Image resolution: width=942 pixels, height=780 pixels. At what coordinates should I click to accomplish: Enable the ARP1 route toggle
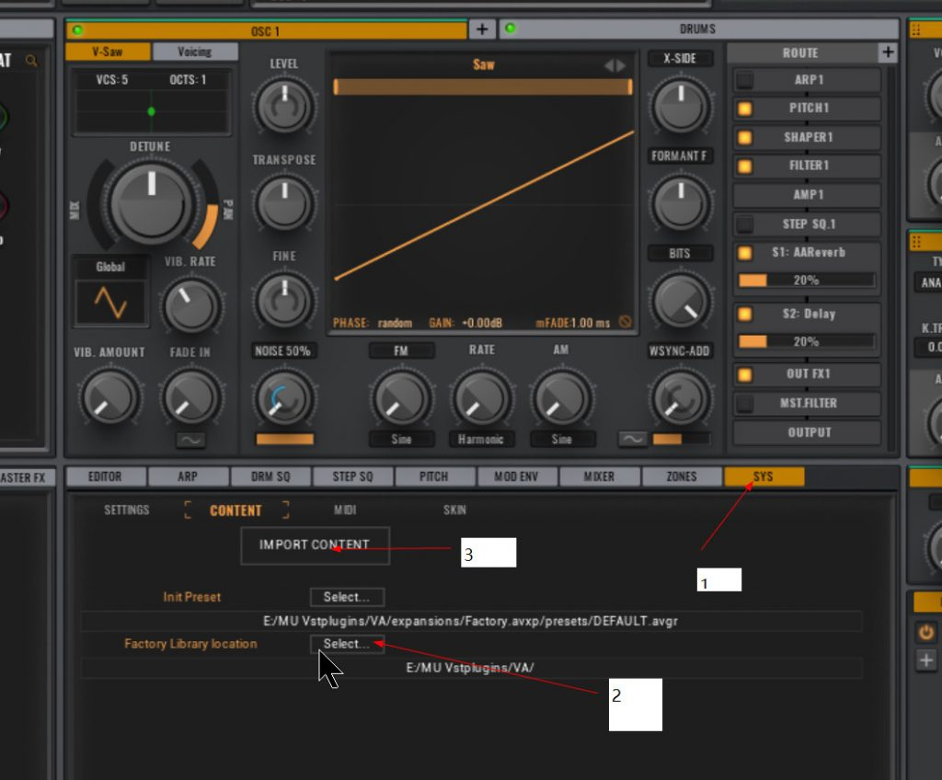[743, 80]
